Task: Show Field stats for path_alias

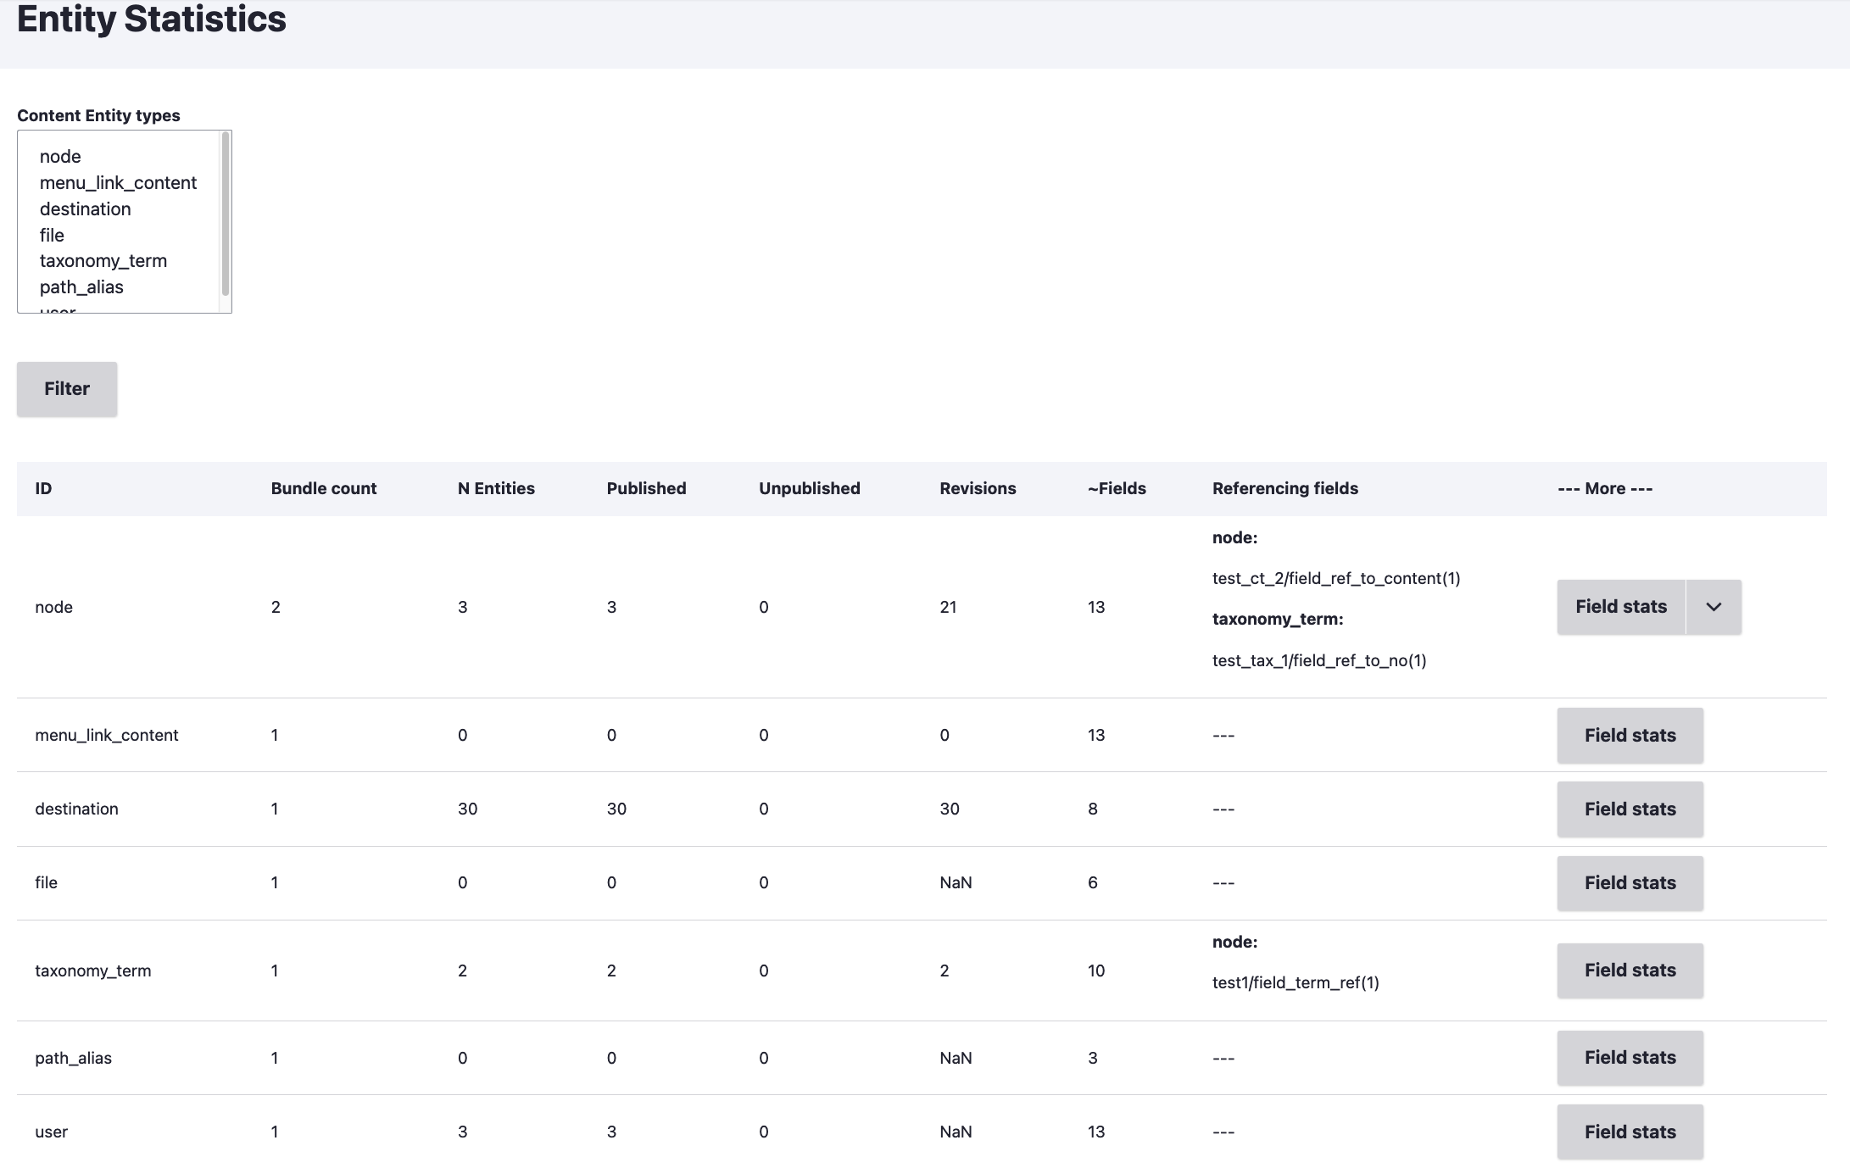Action: point(1630,1058)
